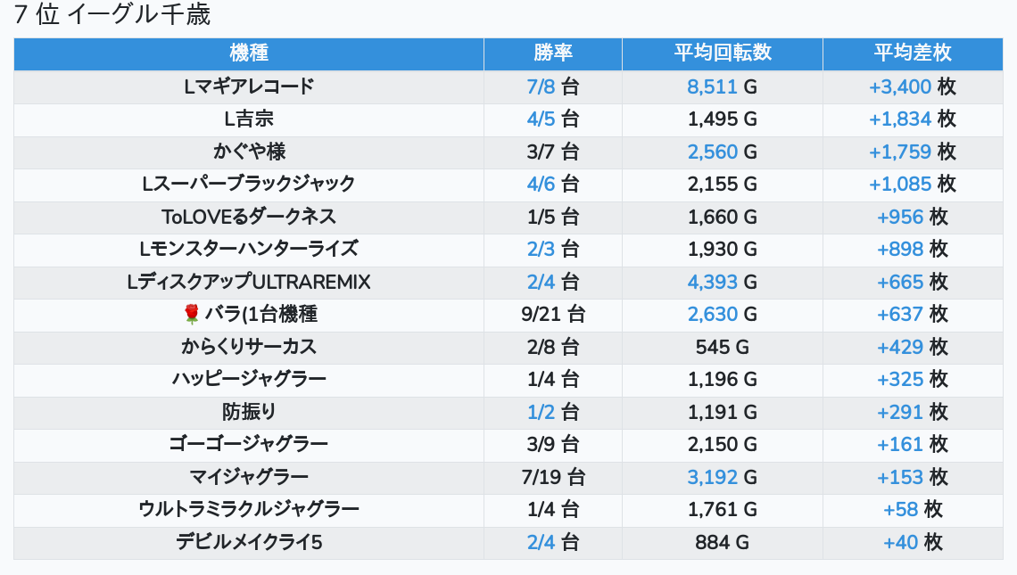Click the +3,400 average difference value
Screen dimensions: 1017x575
click(x=899, y=86)
